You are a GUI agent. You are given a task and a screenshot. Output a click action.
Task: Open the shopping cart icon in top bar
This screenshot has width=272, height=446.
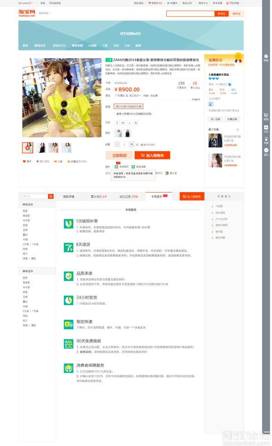(150, 3)
